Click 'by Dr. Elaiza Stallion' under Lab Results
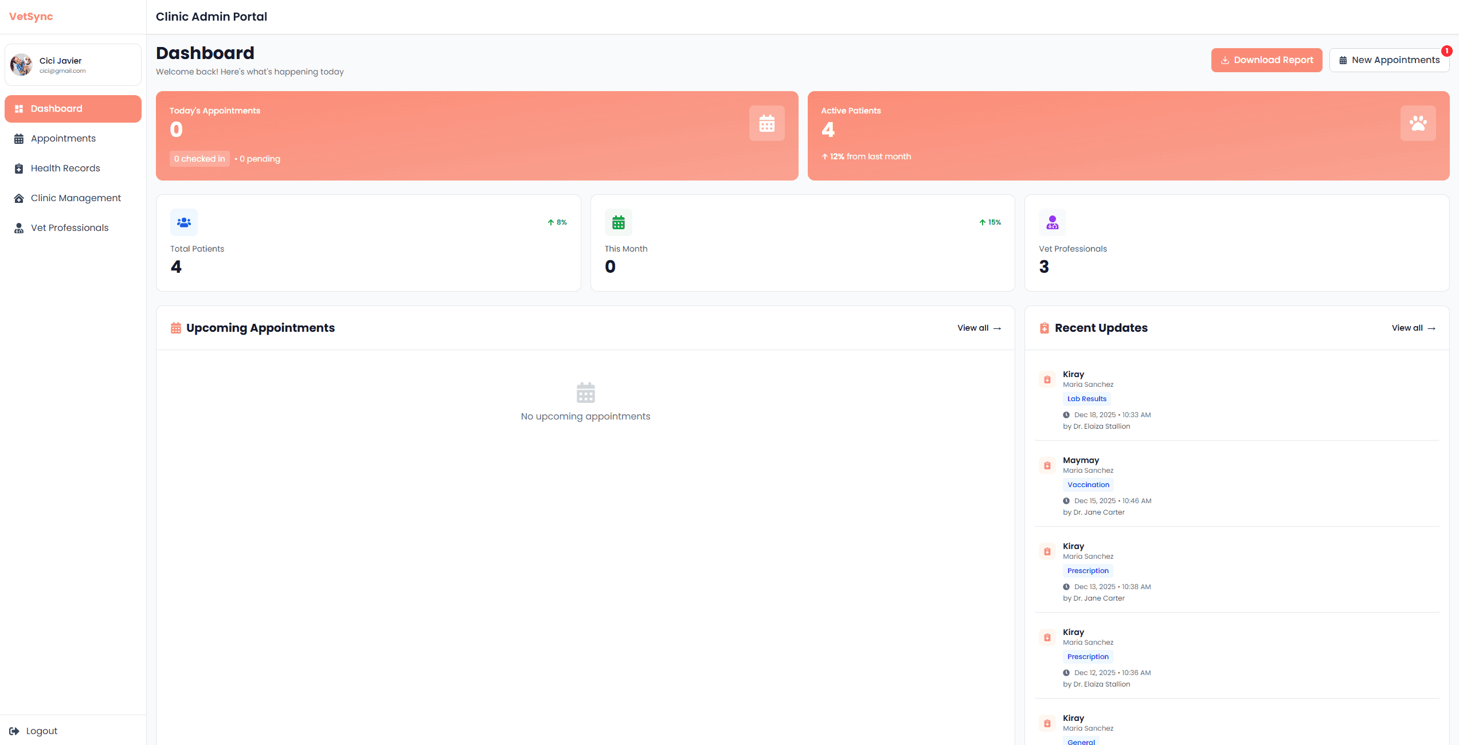Viewport: 1459px width, 745px height. pos(1097,426)
